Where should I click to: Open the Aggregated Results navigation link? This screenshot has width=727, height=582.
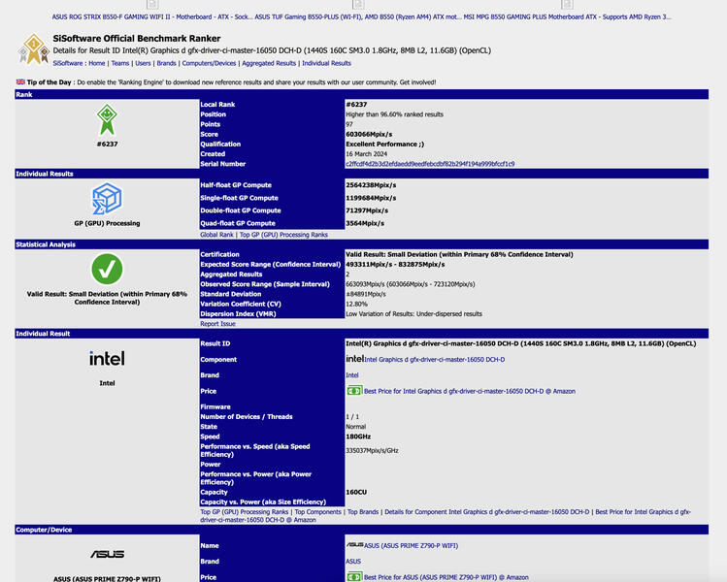(269, 63)
